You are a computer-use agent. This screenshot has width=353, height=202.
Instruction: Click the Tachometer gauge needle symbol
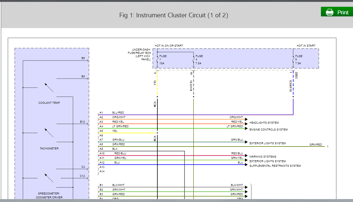click(x=49, y=133)
